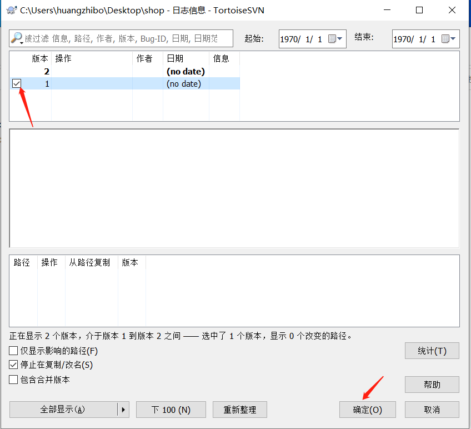
Task: Click the log message text pane
Action: point(234,188)
